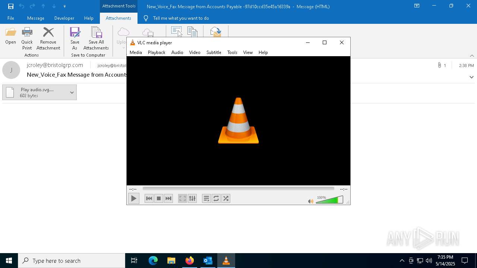Open the Windows Start menu

coord(9,261)
